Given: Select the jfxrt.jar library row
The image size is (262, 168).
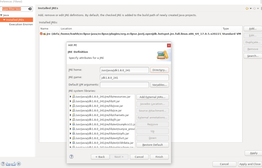Looking at the screenshot, I should point(102,138).
